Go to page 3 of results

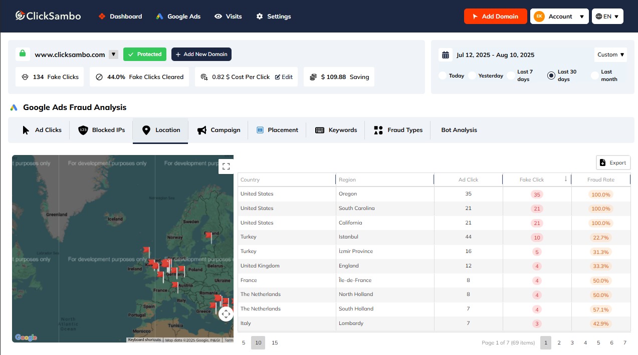point(572,342)
